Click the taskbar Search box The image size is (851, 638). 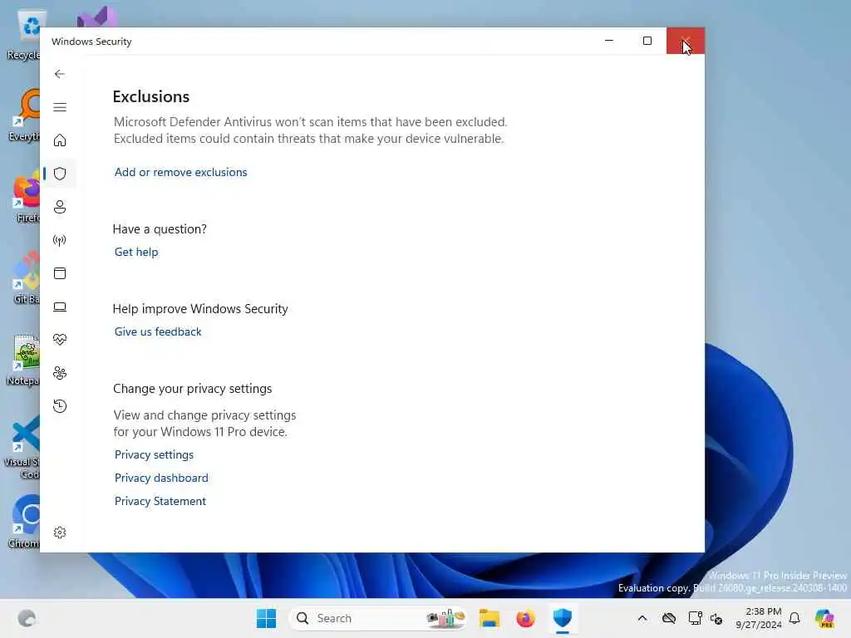(x=378, y=618)
